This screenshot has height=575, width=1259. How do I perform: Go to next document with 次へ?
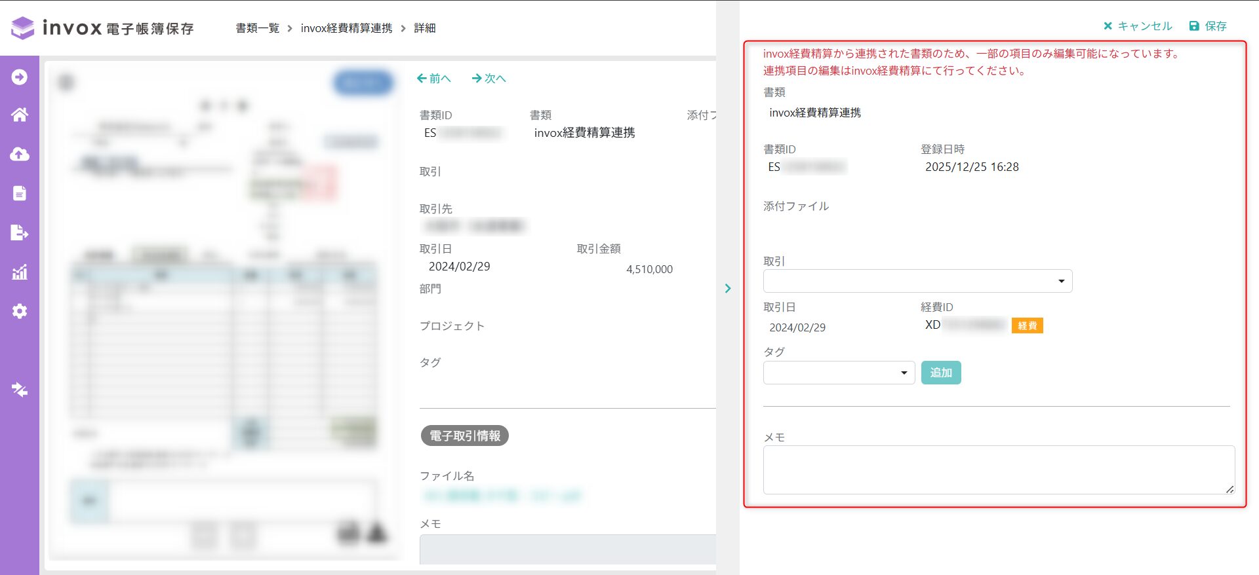pos(489,79)
